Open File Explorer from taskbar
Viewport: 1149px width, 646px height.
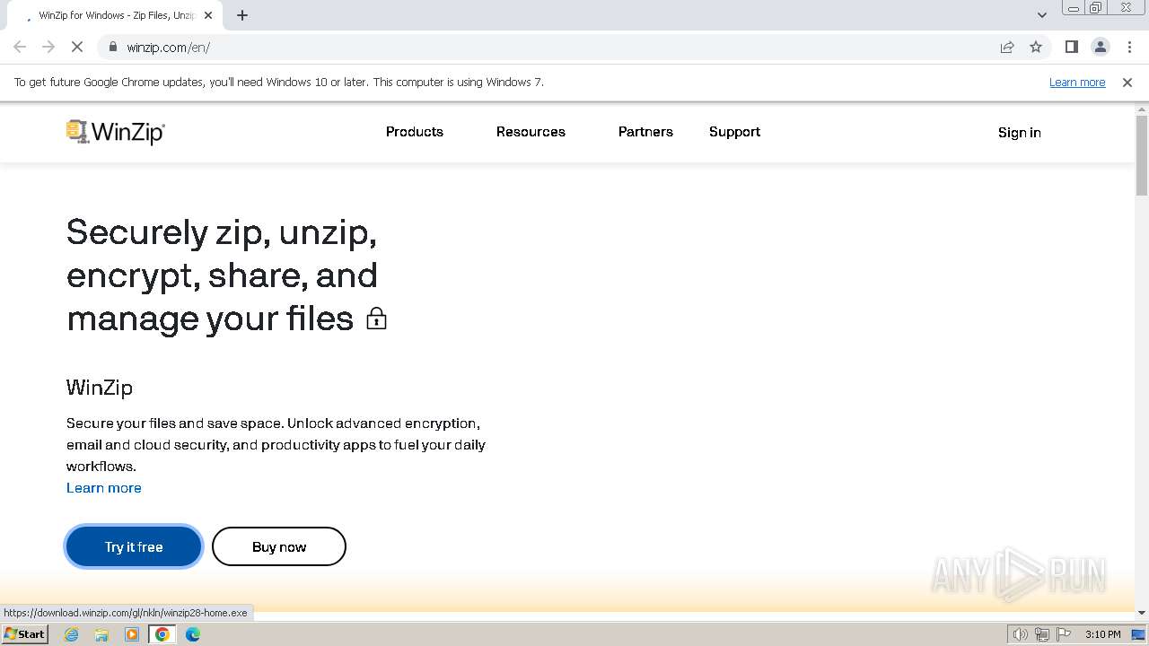point(101,634)
